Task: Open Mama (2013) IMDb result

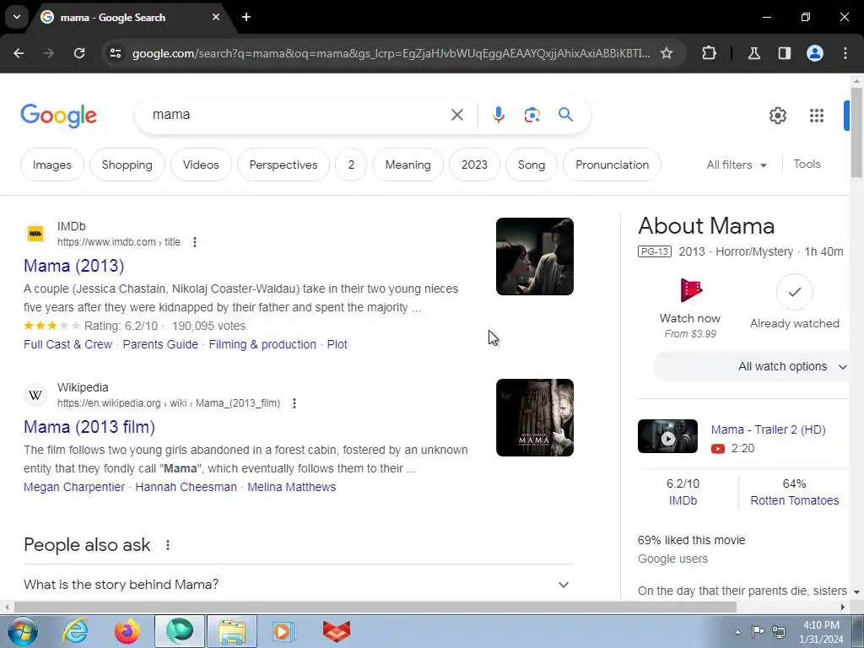Action: click(74, 266)
